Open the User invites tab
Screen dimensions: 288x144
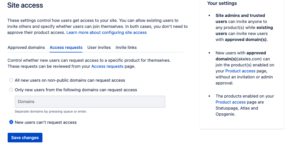click(x=99, y=48)
